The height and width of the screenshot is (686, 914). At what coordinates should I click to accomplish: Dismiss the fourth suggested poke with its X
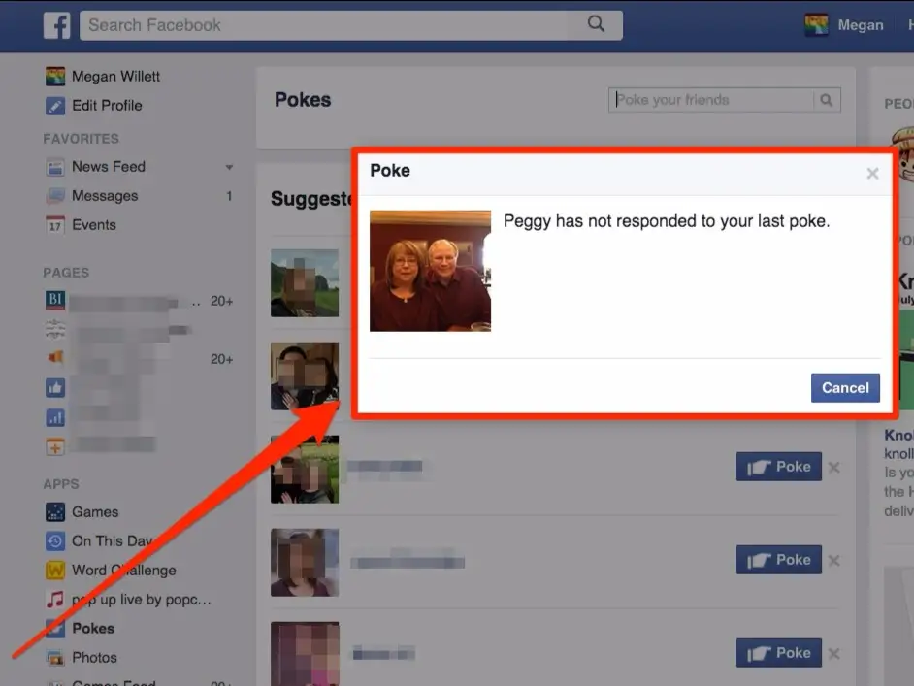pyautogui.click(x=834, y=561)
